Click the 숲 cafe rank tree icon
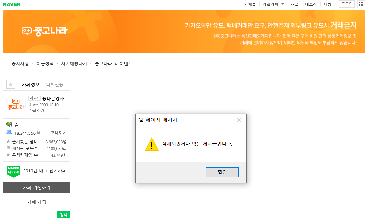367x218 pixels. 9,125
